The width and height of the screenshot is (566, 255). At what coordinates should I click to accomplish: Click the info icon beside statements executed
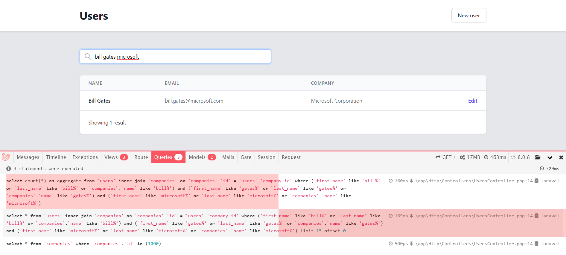coord(9,169)
